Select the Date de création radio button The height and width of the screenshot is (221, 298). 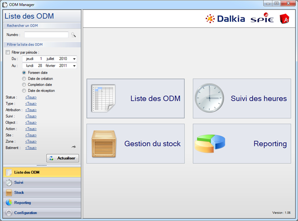(24, 79)
